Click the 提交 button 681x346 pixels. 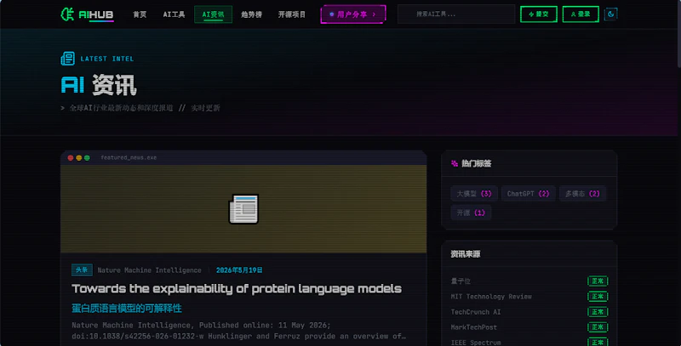(x=539, y=14)
